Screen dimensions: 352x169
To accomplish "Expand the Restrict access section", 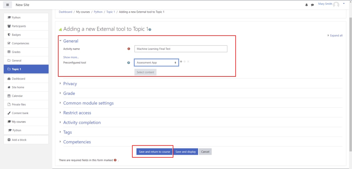I will pos(77,113).
